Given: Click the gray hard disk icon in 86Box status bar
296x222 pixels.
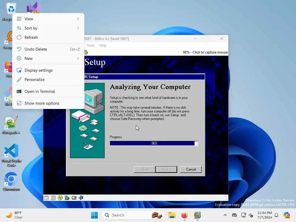Looking at the screenshot, I should click(x=74, y=198).
